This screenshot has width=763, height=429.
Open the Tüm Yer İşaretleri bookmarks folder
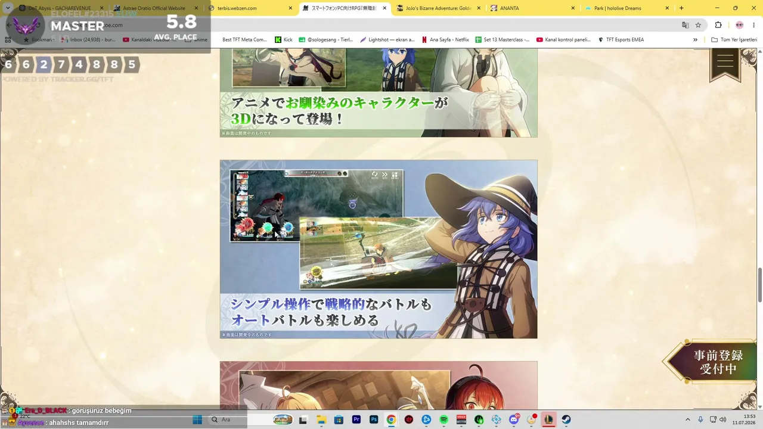click(734, 40)
